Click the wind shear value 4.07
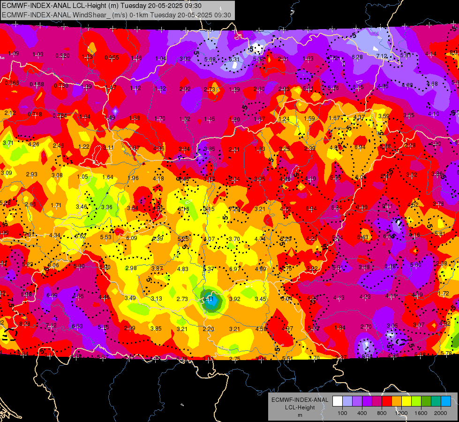 point(209,239)
